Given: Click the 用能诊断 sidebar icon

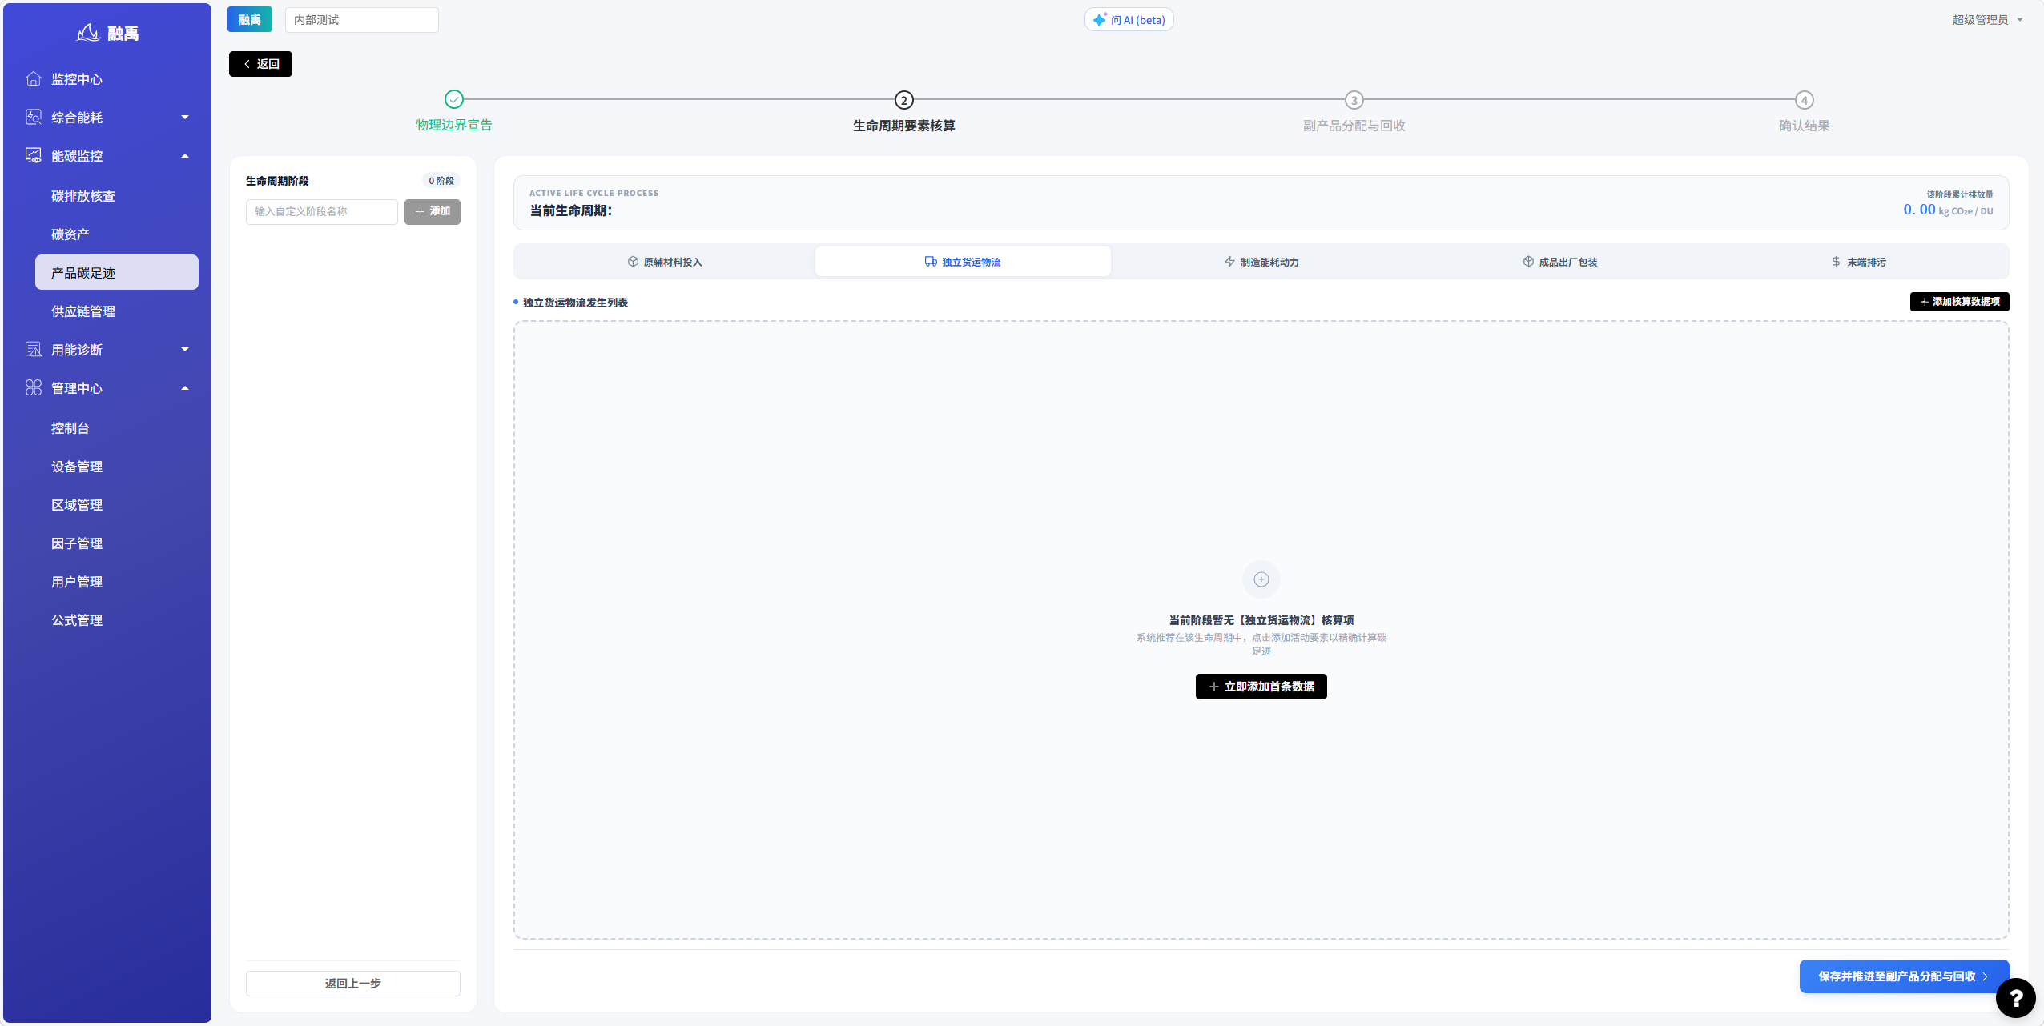Looking at the screenshot, I should 34,349.
